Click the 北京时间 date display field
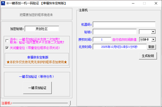The image size is (162, 107). 120,47
